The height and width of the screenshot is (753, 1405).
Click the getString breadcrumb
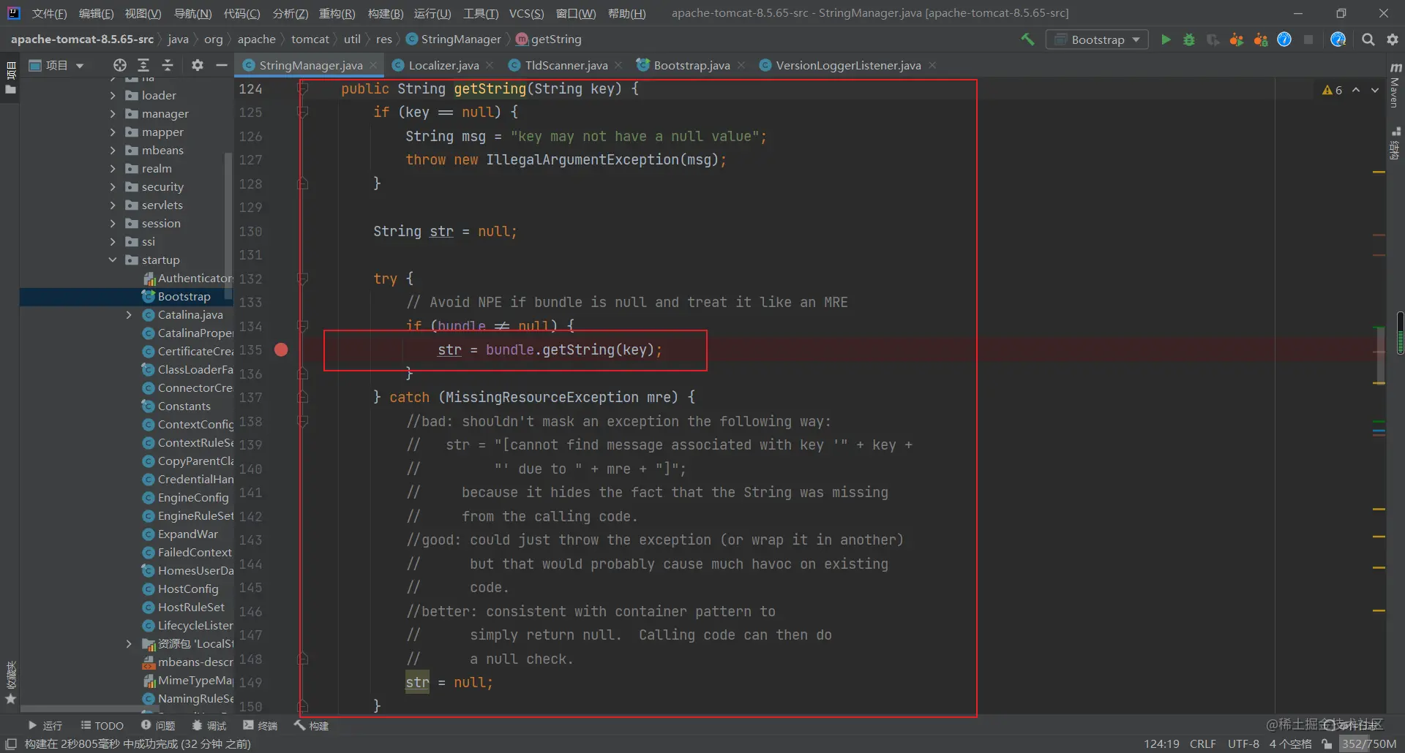pos(549,39)
